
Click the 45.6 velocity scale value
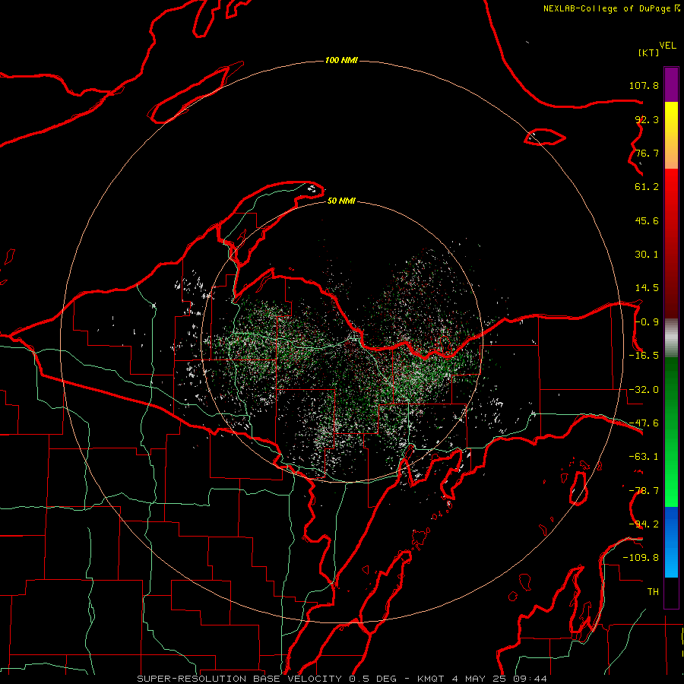click(647, 220)
